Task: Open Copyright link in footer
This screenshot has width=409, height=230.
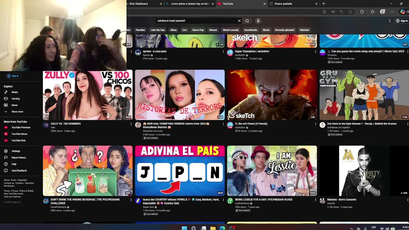Action: tap(22, 180)
